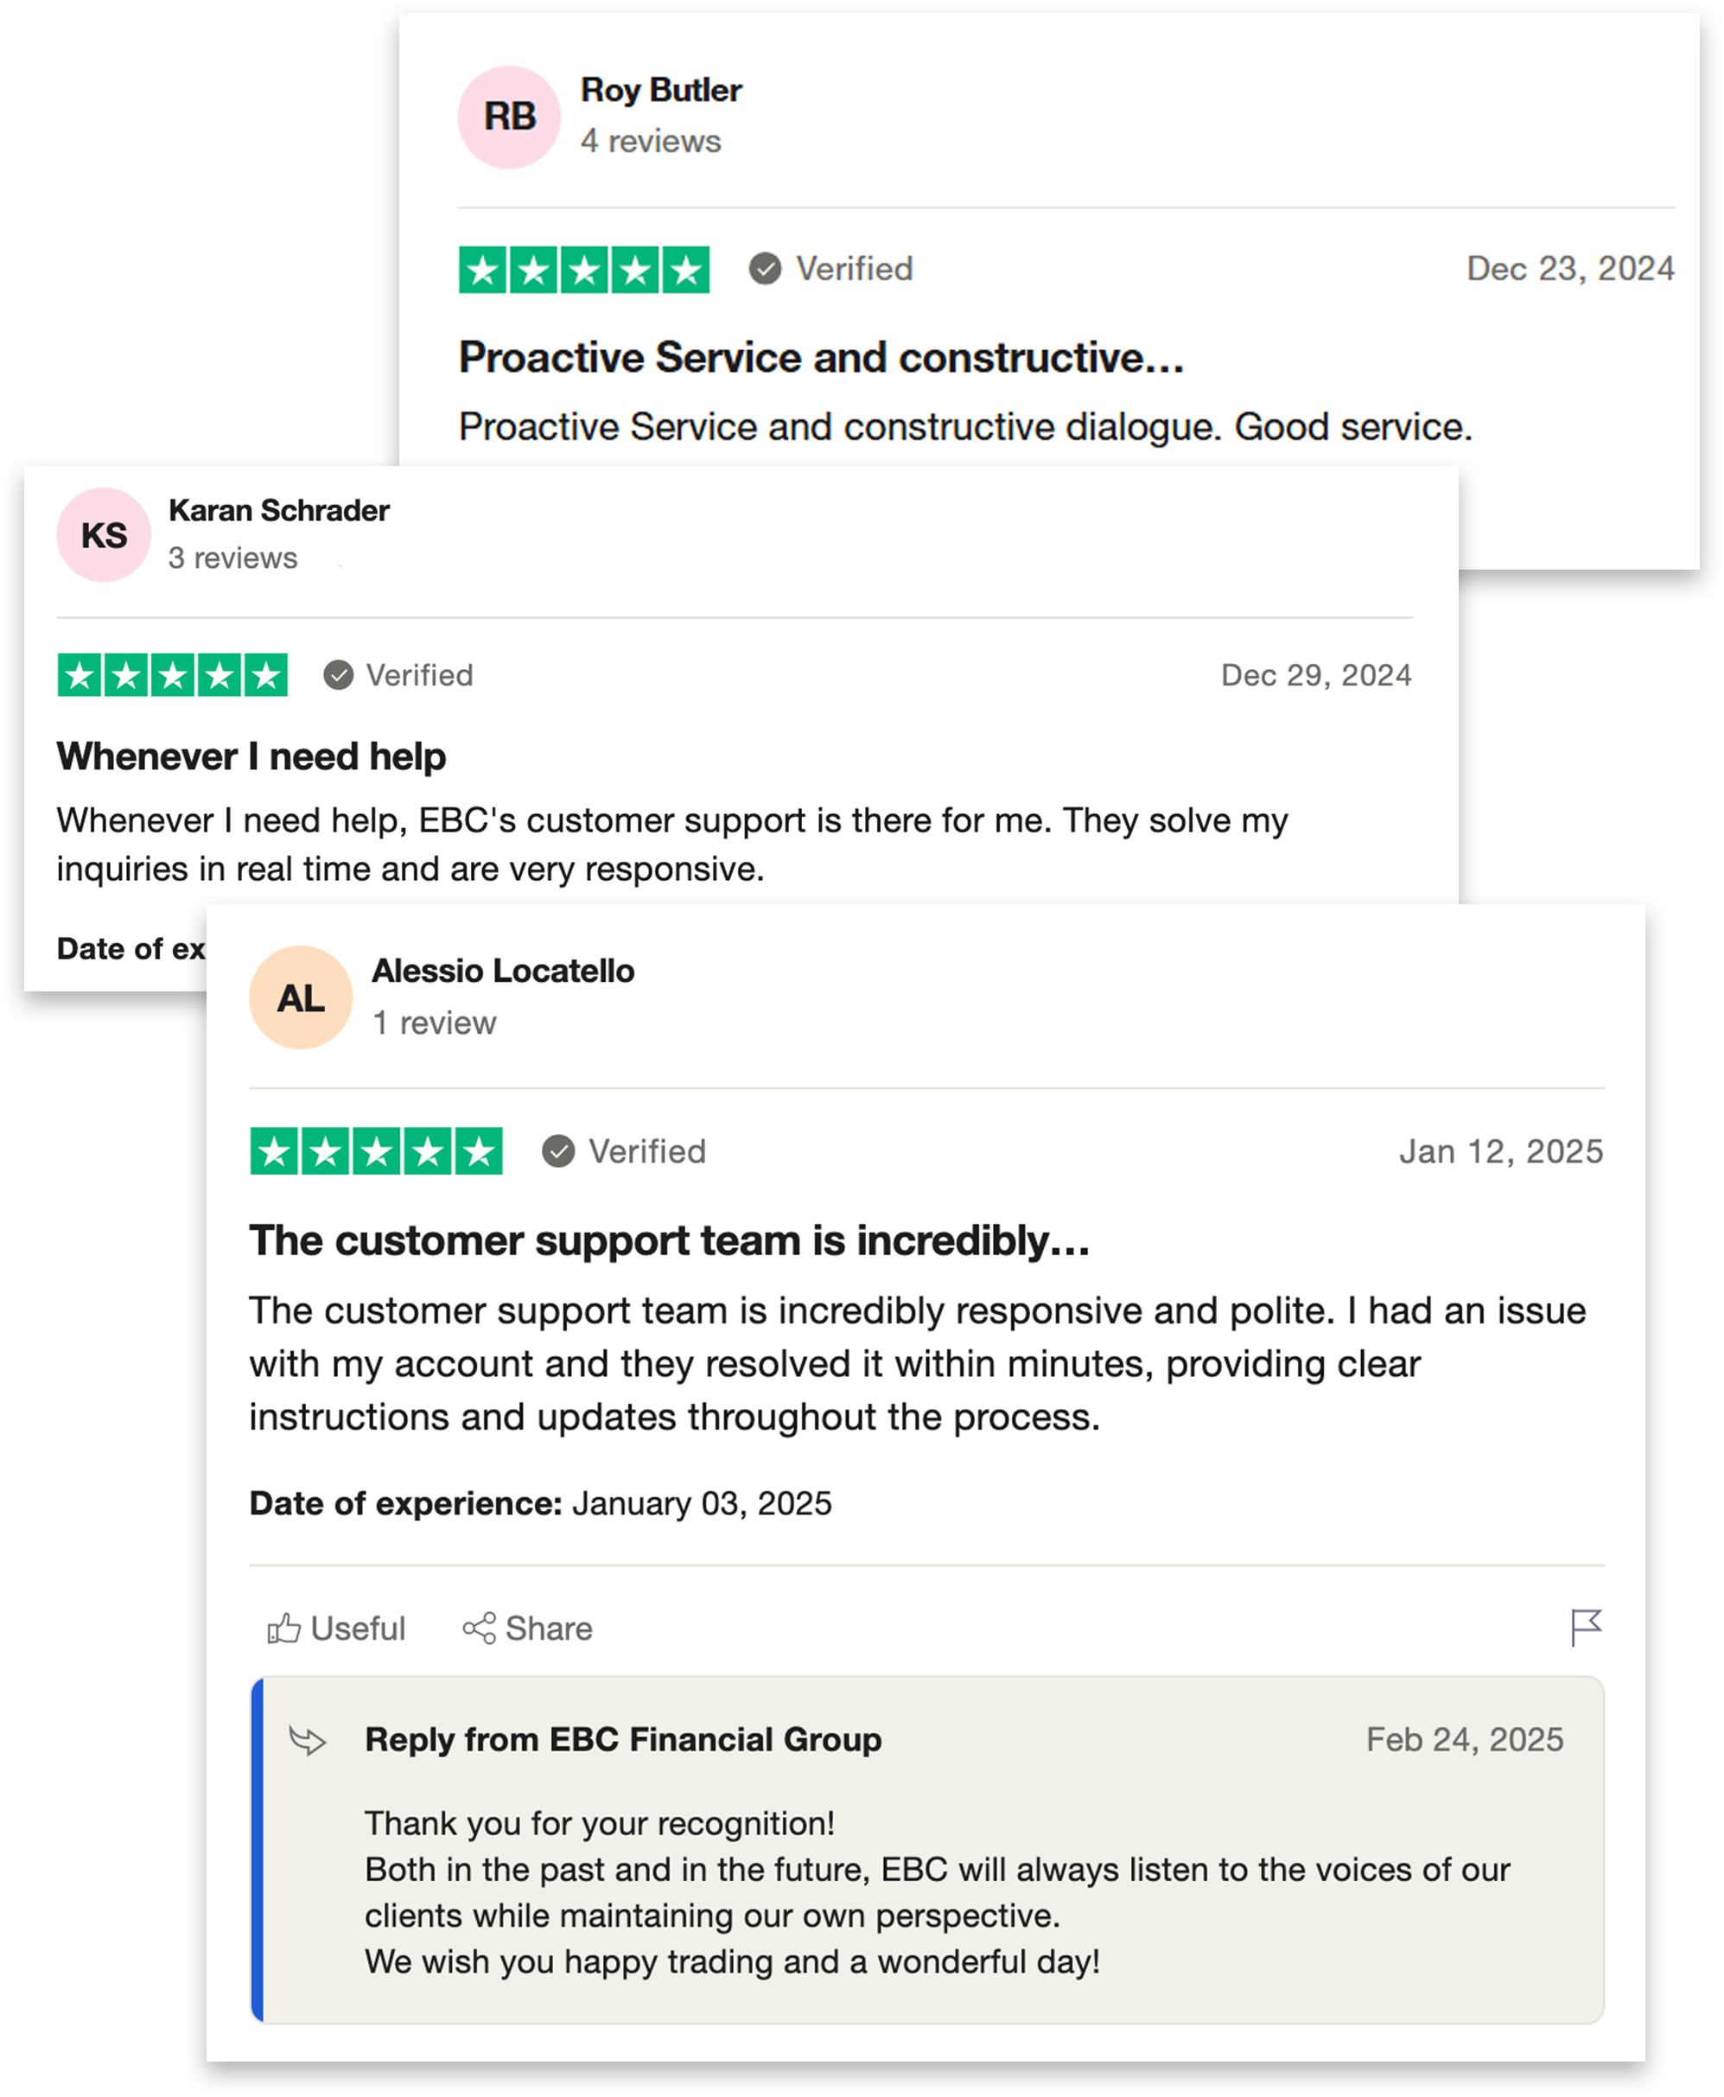
Task: Open the 'Proactive Service and constructive…' review title
Action: 821,358
